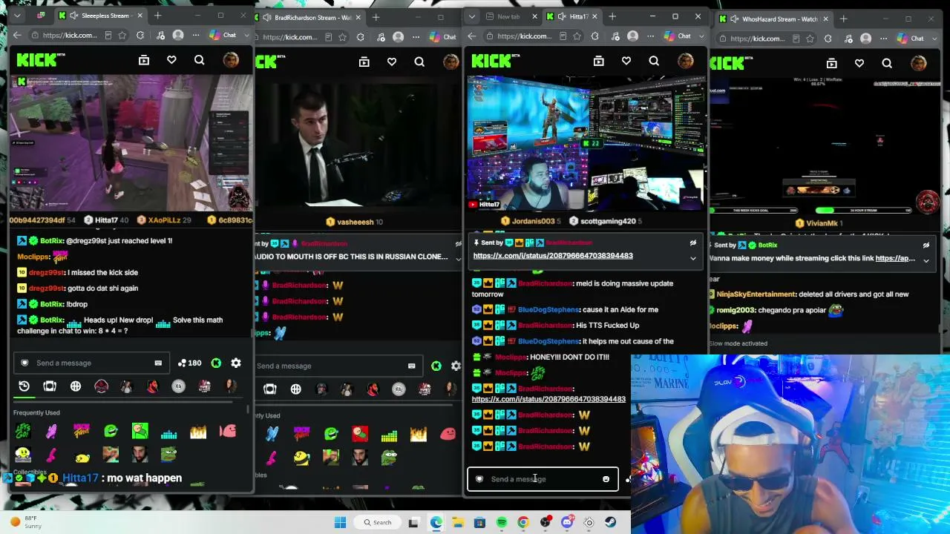Image resolution: width=950 pixels, height=534 pixels.
Task: Open a new tab in the WhosHazard window
Action: click(x=843, y=19)
